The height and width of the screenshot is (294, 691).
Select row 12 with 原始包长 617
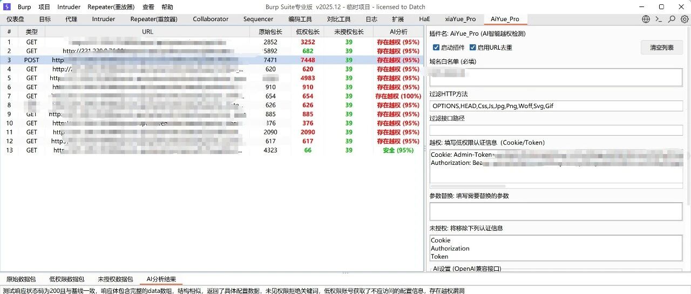212,141
